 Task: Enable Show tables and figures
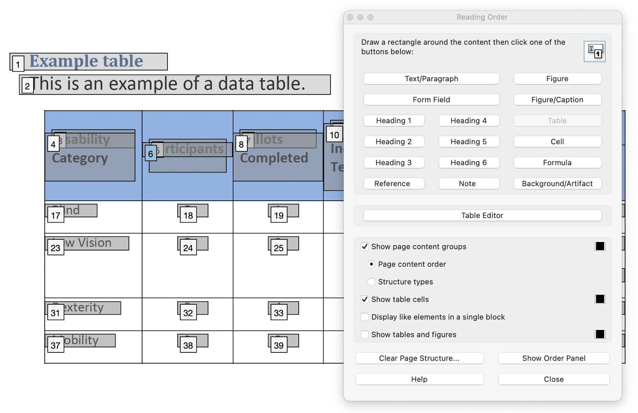[365, 334]
